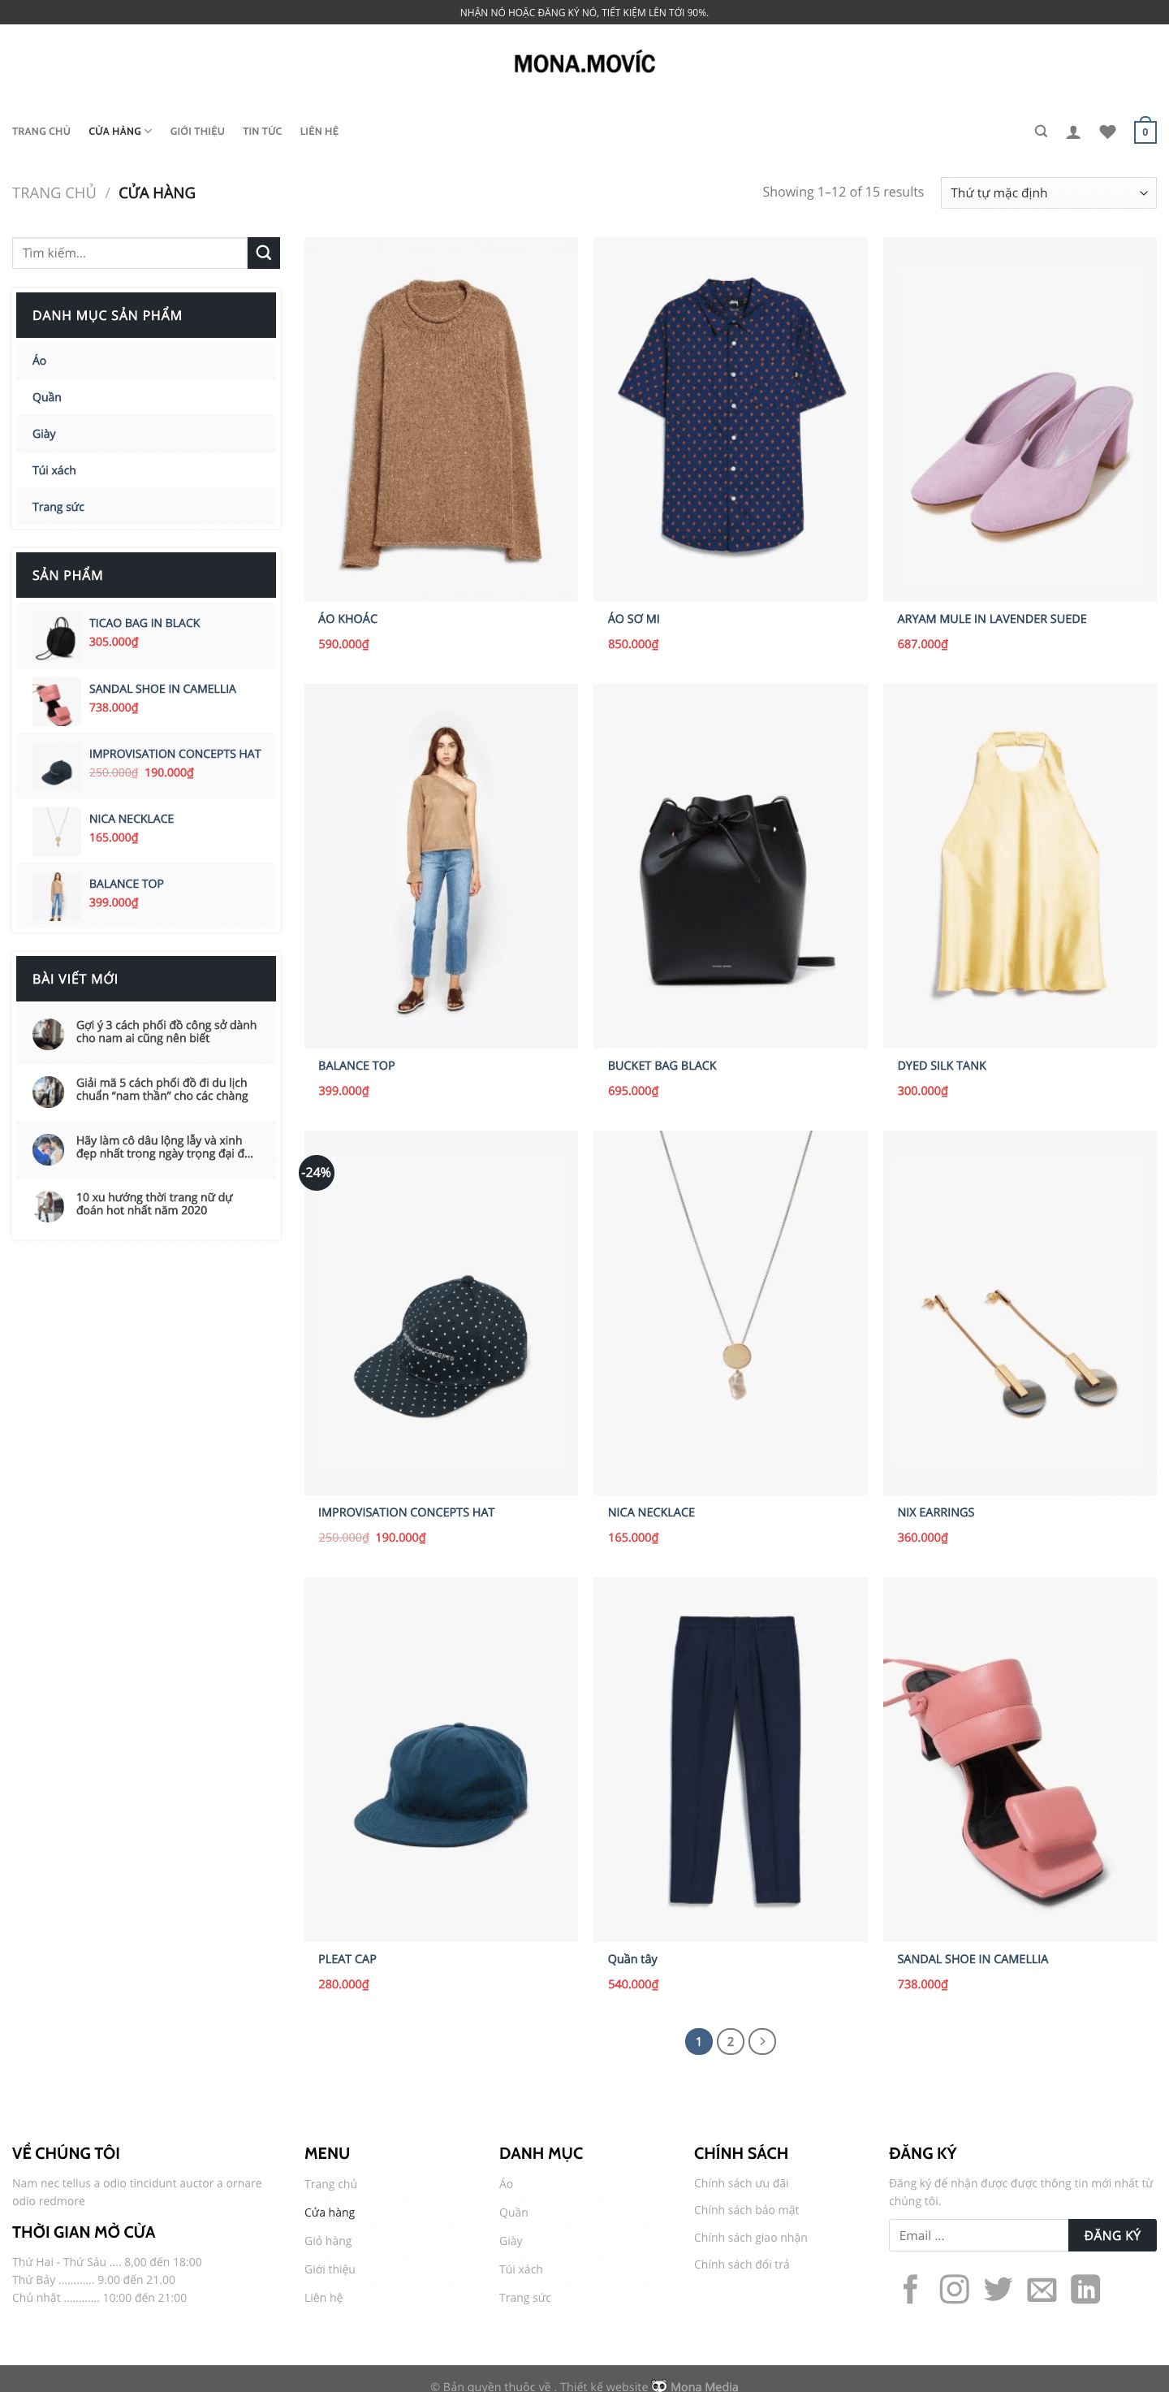Screen dimensions: 1169x2392
Task: Go to page 2 of results
Action: tap(730, 2041)
